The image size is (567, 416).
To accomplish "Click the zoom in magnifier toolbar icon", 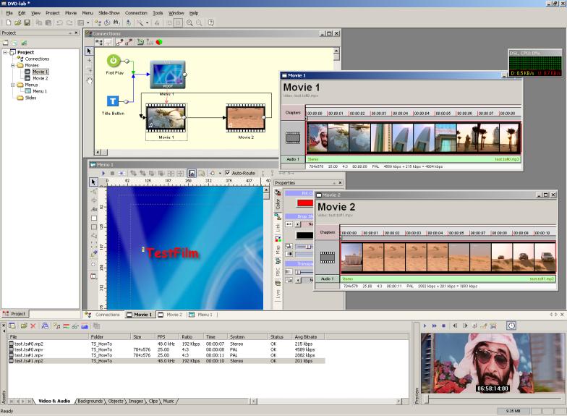I will [x=189, y=23].
